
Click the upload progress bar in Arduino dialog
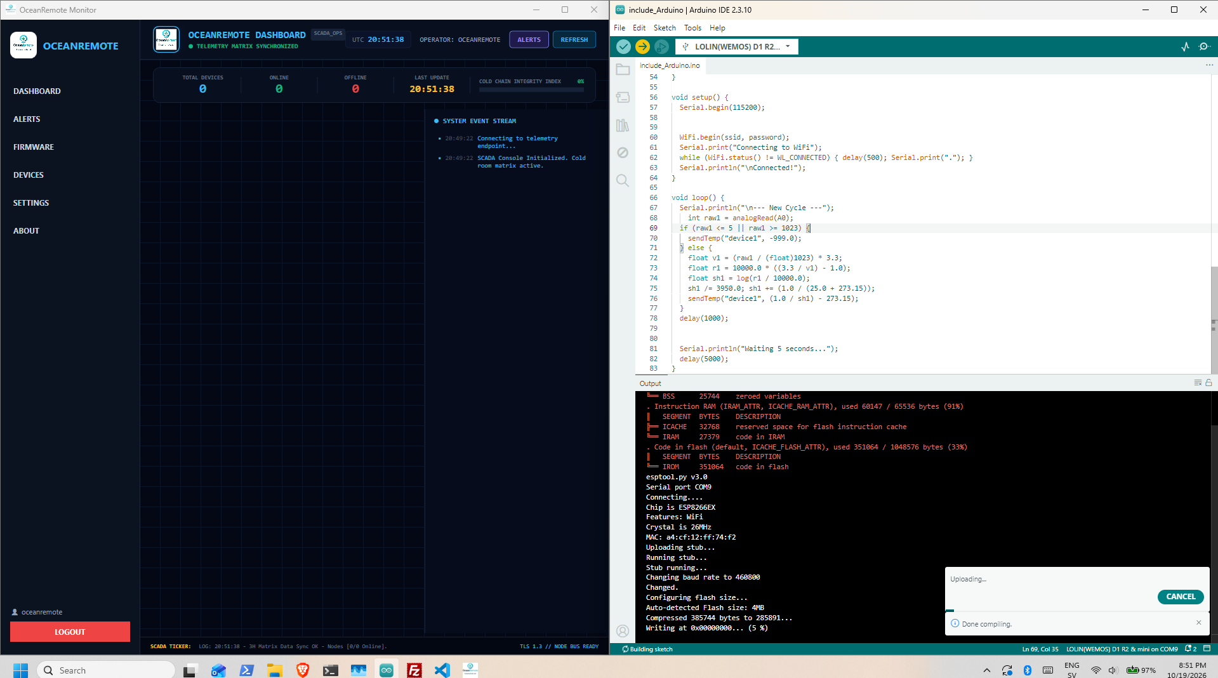point(1077,611)
